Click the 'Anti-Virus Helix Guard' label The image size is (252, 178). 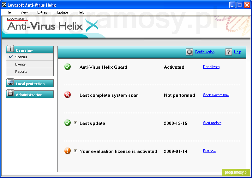pyautogui.click(x=103, y=67)
